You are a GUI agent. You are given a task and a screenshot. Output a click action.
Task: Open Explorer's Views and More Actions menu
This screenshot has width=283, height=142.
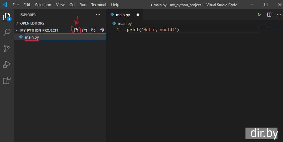click(98, 15)
